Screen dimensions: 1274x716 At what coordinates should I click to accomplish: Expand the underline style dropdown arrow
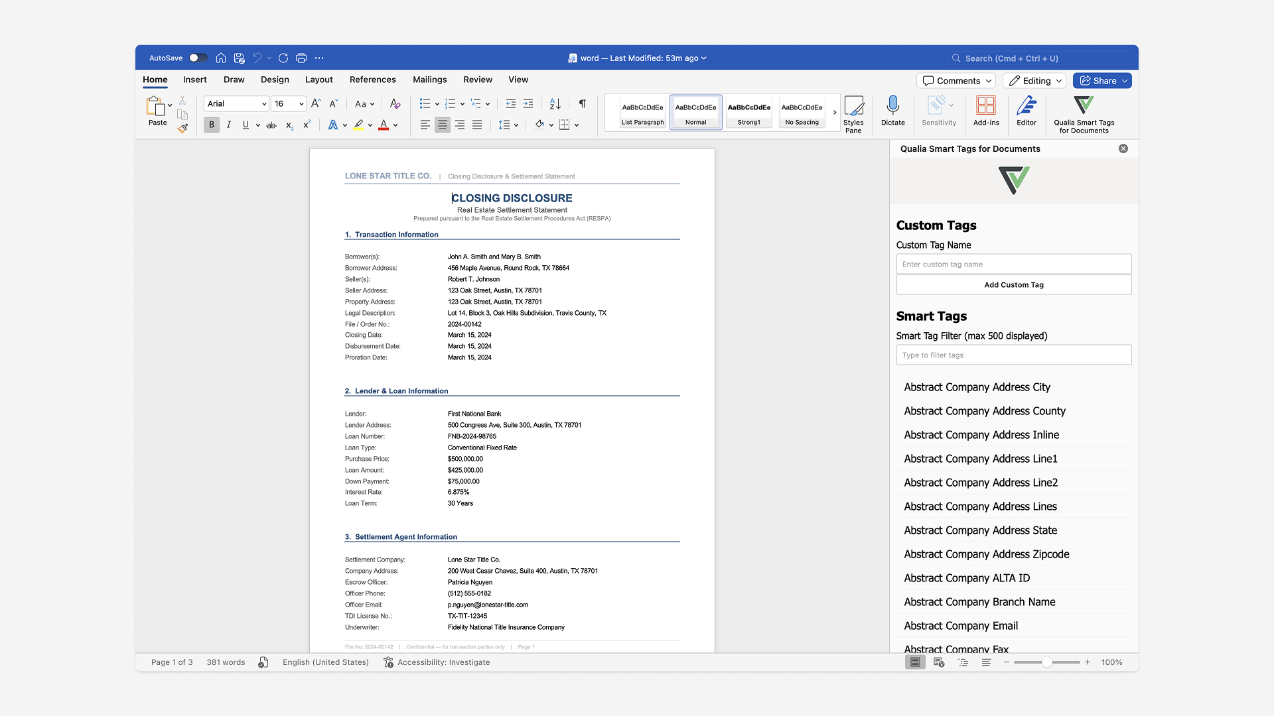(x=258, y=125)
